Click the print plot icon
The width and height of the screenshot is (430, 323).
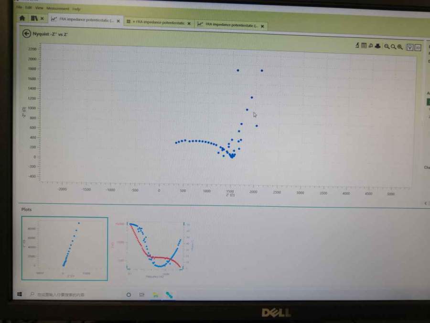(377, 46)
